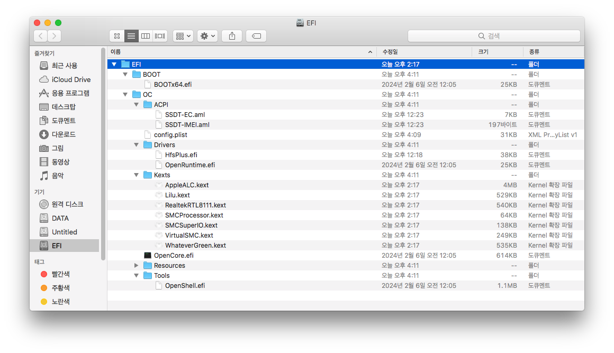
Task: Select BOOTx64.efi file
Action: 346,85
